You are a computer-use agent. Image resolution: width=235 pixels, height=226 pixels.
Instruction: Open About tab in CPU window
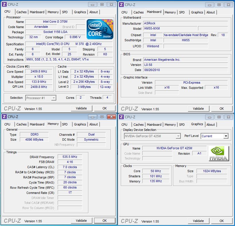coord(94,12)
